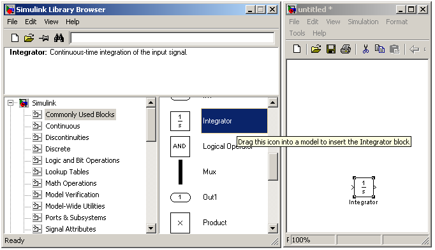Click the copy icon in model toolbar
The image size is (435, 250).
(380, 49)
